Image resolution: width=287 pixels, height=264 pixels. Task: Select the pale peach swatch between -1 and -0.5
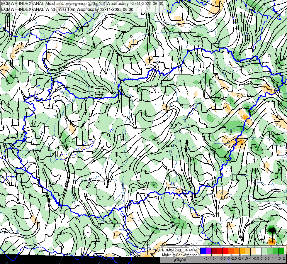[253, 251]
